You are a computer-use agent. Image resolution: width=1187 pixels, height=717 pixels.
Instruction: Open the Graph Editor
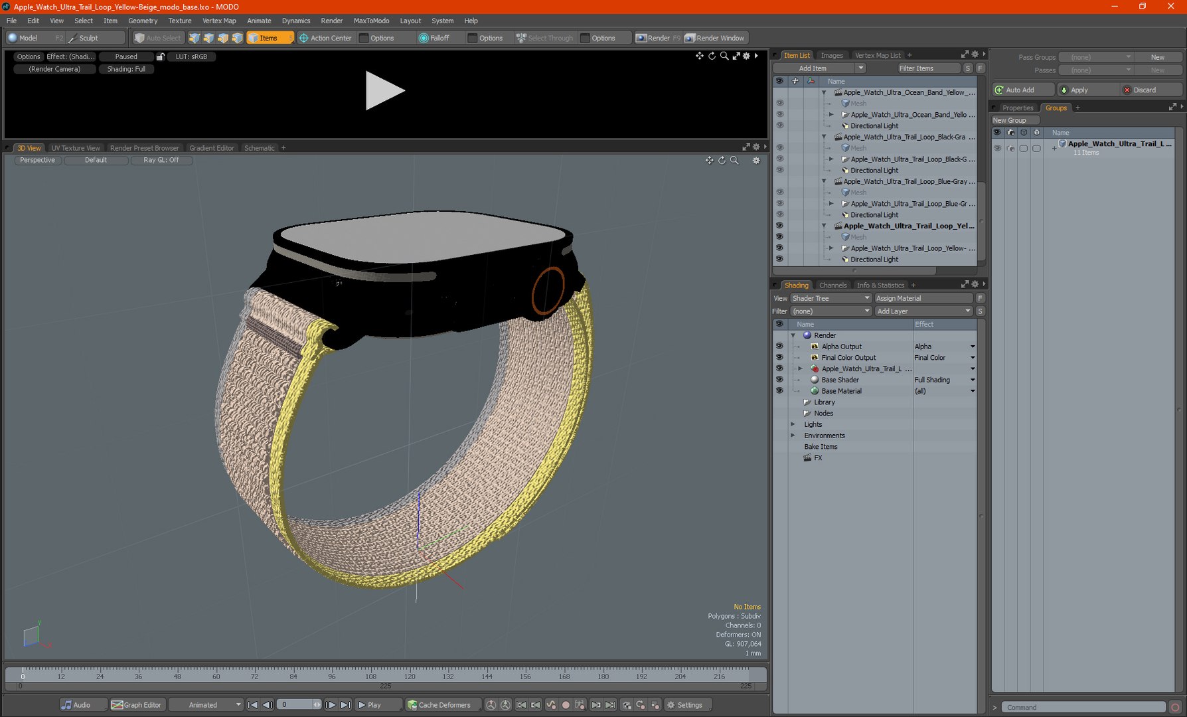[x=136, y=705]
